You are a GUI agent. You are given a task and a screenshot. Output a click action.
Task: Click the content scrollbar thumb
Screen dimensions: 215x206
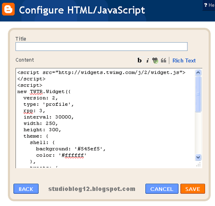198,94
